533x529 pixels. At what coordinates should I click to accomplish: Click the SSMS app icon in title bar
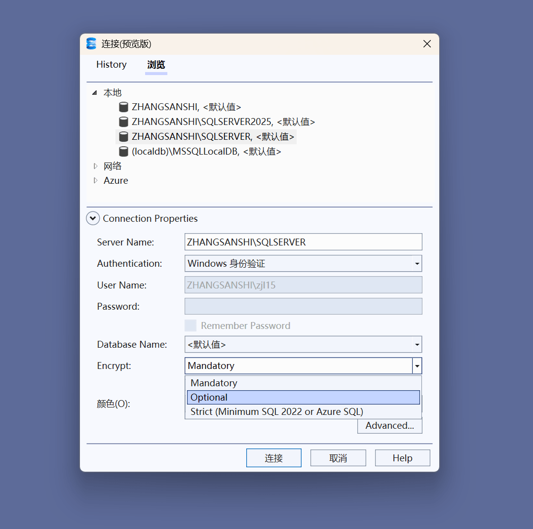click(x=91, y=44)
